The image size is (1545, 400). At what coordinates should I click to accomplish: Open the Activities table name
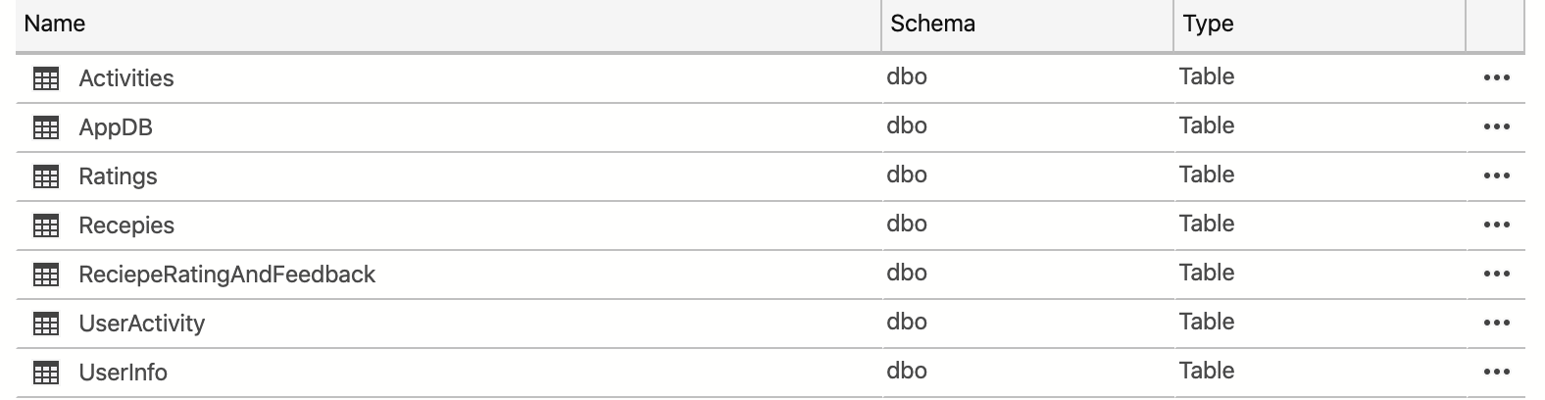click(126, 78)
